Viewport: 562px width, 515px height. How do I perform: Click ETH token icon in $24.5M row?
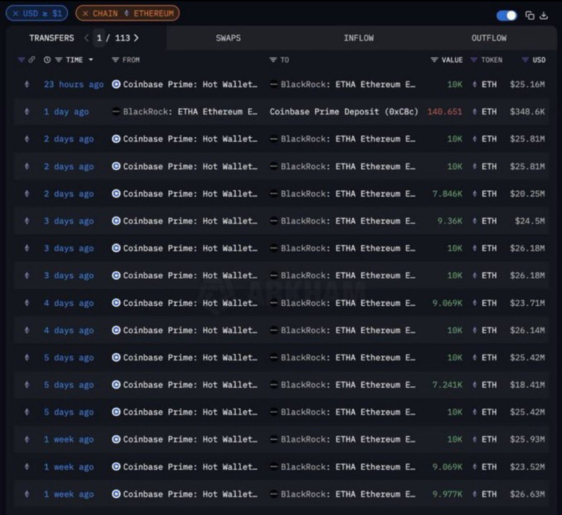pyautogui.click(x=475, y=221)
